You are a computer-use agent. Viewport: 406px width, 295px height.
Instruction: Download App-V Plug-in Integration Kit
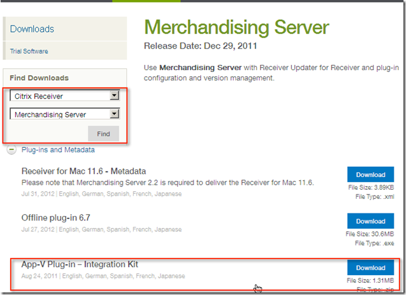[x=370, y=268]
